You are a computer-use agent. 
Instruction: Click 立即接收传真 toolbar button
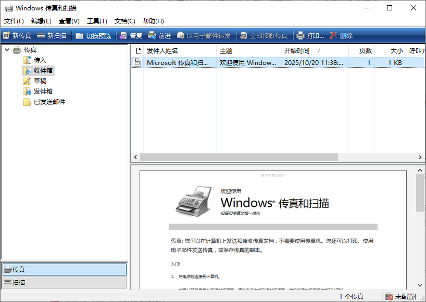tap(264, 35)
